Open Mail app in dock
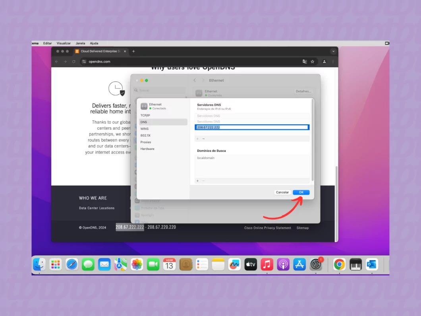 pos(104,264)
